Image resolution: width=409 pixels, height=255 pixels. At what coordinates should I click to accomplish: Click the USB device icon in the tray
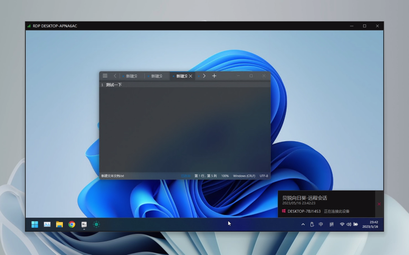pos(312,224)
